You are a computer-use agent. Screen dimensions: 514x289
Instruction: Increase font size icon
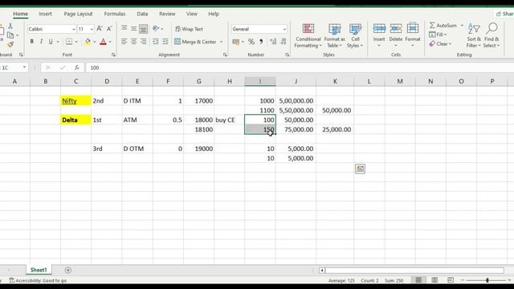(100, 29)
